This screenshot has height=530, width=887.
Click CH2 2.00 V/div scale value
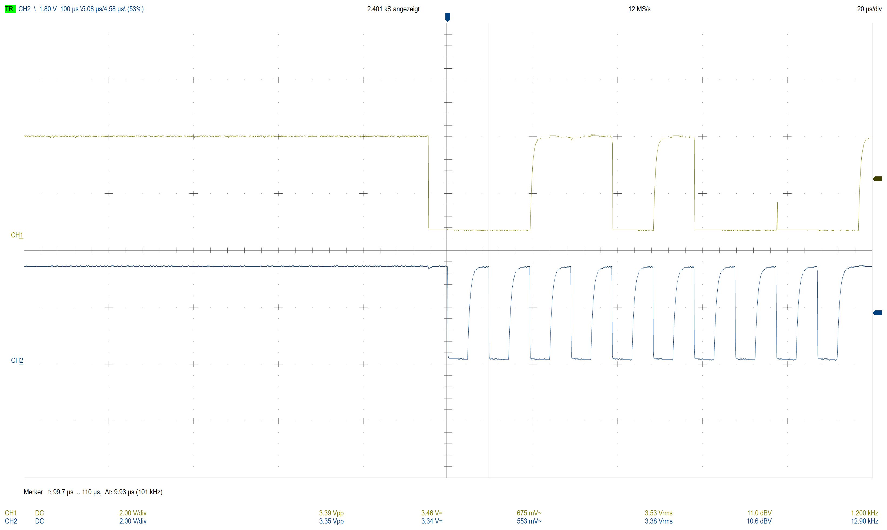click(133, 521)
